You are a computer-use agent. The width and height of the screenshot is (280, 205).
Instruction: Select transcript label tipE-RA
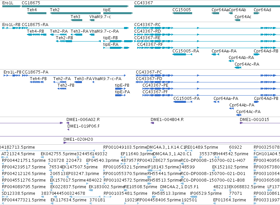point(111,44)
